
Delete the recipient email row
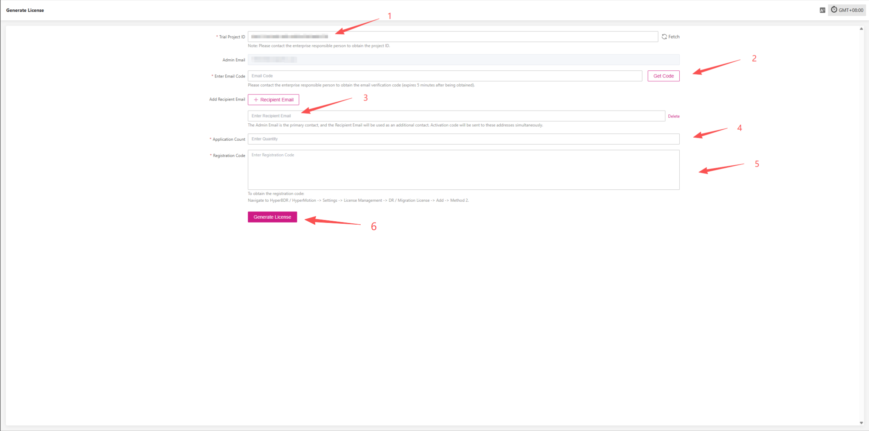coord(673,116)
